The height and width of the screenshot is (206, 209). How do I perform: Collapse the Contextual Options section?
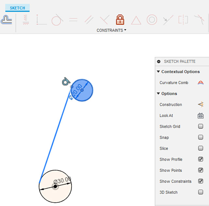click(158, 72)
